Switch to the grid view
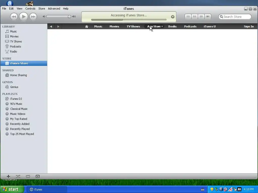Image resolution: width=258 pixels, height=193 pixels. point(201,16)
